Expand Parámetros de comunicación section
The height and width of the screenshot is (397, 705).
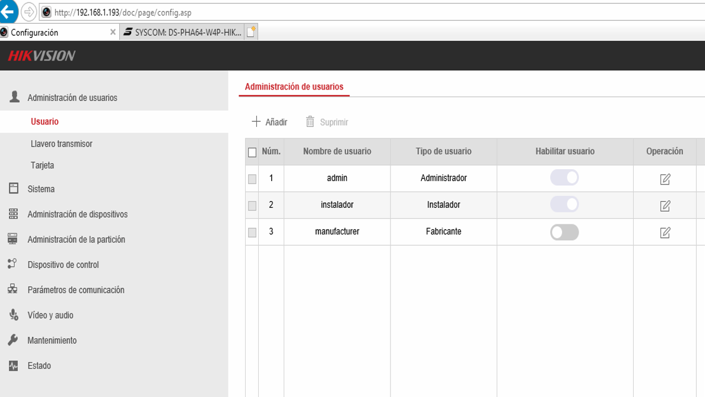[x=75, y=290]
